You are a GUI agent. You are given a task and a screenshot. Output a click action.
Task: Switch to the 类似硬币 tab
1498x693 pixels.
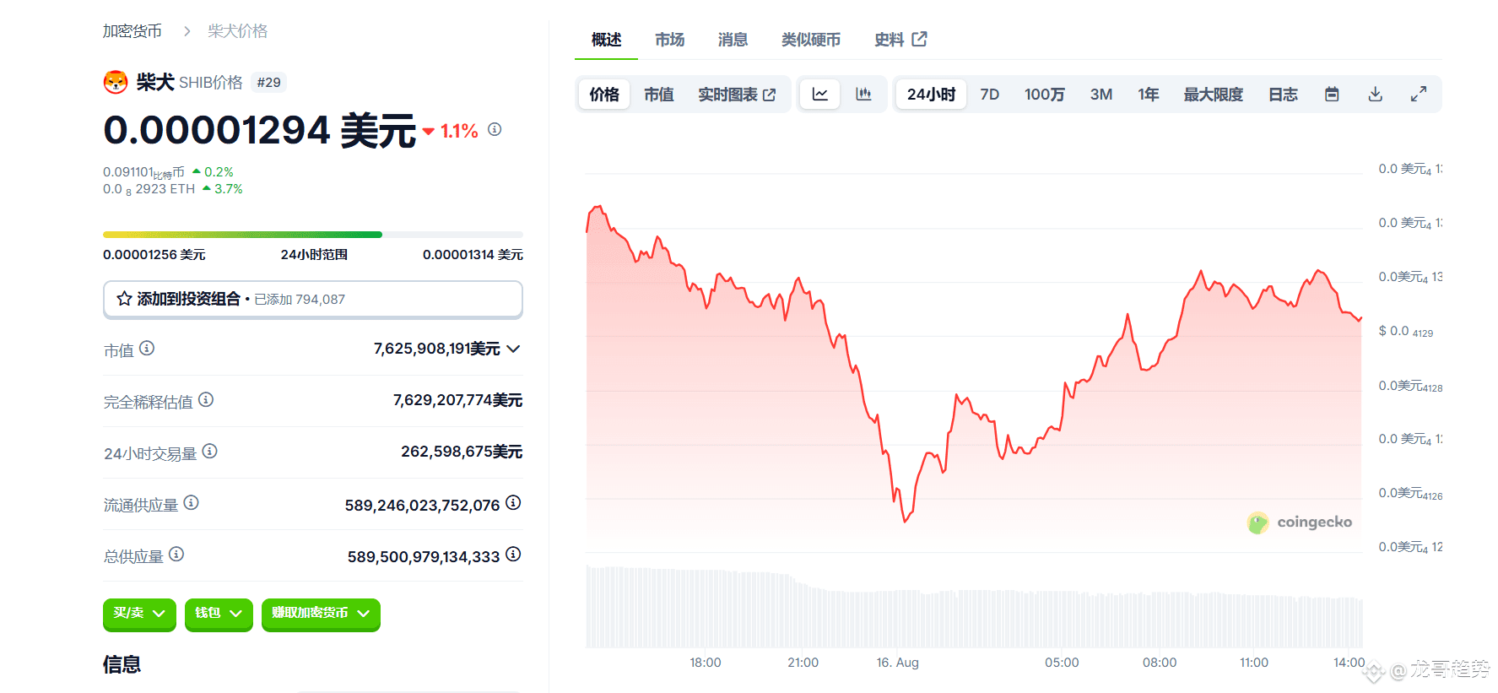tap(810, 40)
